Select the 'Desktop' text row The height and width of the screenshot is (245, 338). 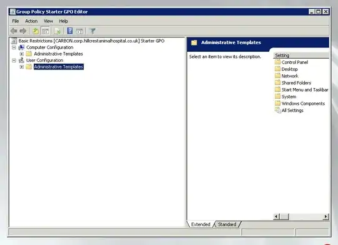290,69
